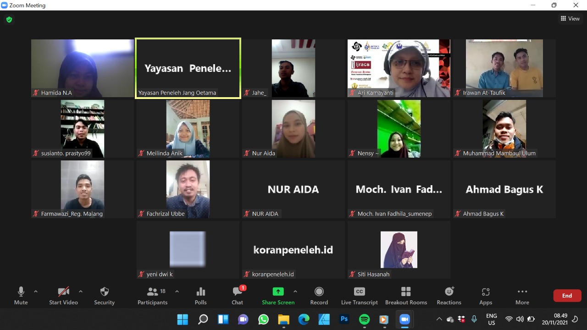Open the Polls panel
Viewport: 587px width, 330px height.
pos(200,296)
